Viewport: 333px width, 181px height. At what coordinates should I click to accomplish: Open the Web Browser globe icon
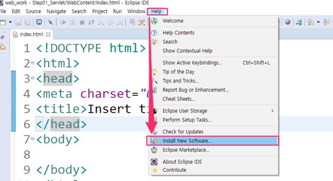287,22
